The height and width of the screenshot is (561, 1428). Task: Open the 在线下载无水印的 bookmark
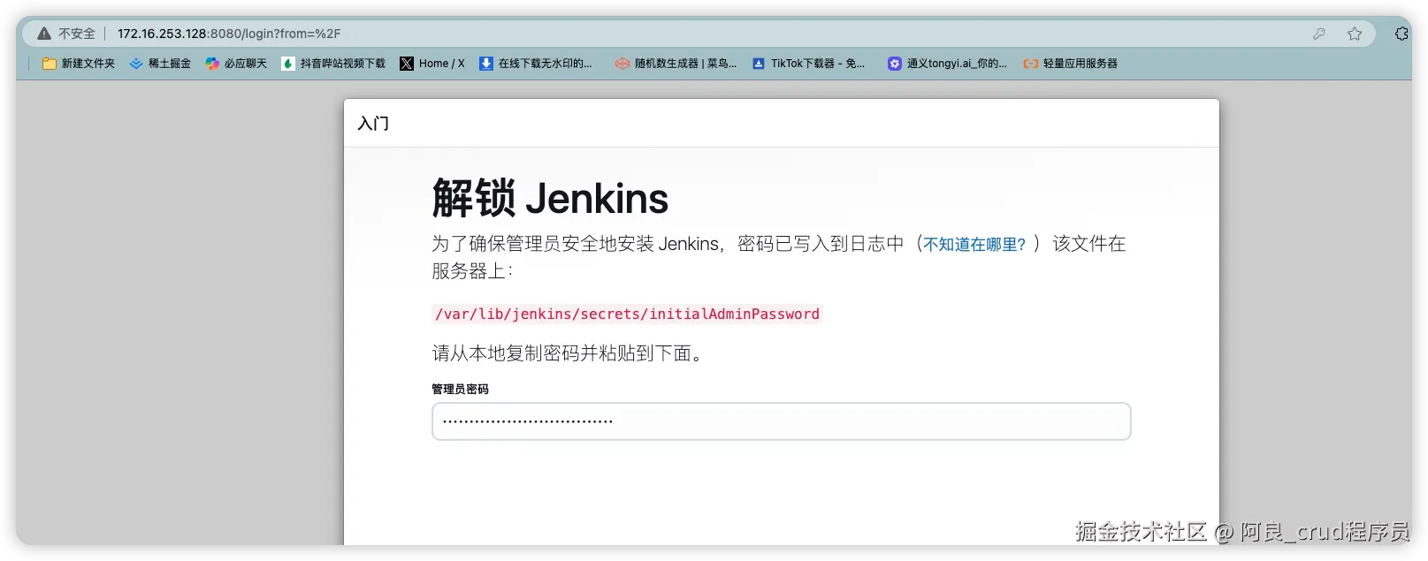pos(536,64)
